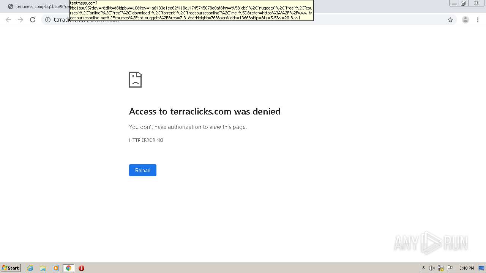Click the show desktop button icon
Image resolution: width=486 pixels, height=273 pixels.
click(x=481, y=268)
